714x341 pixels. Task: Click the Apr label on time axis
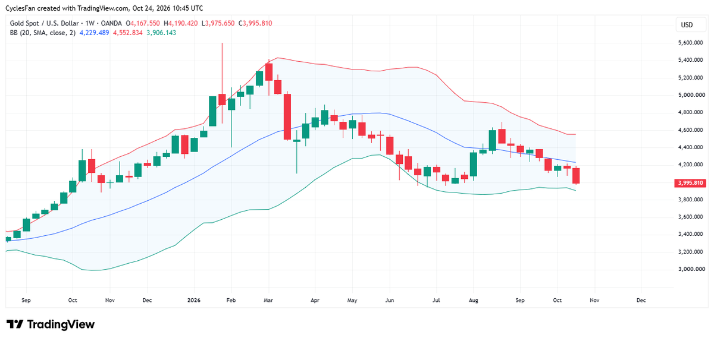click(x=315, y=301)
